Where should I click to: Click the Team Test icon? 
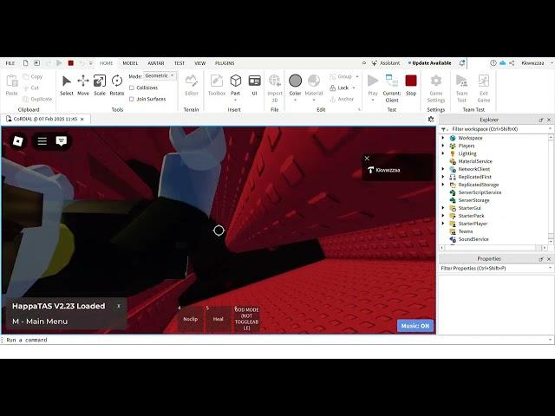click(461, 81)
